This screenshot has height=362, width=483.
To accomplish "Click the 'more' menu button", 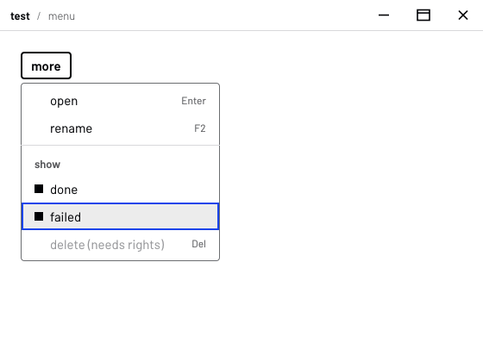I will click(47, 66).
